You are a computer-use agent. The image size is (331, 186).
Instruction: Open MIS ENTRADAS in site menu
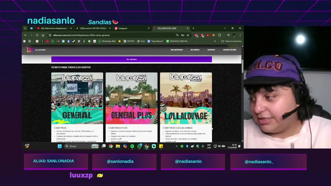pyautogui.click(x=177, y=50)
